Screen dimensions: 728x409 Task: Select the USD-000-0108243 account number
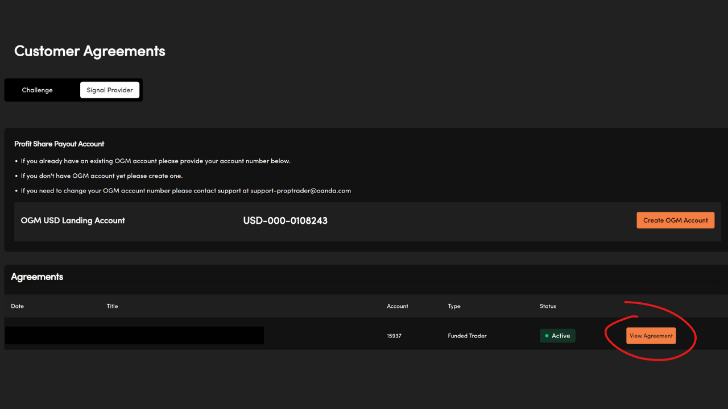[285, 220]
